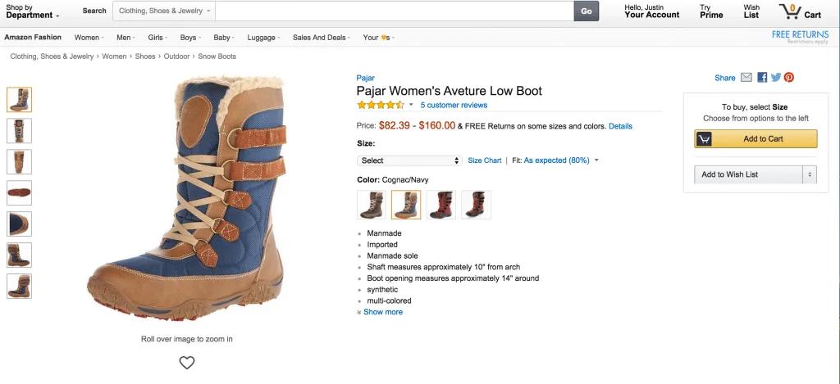
Task: View the boot sole thumbnail image
Action: [19, 193]
